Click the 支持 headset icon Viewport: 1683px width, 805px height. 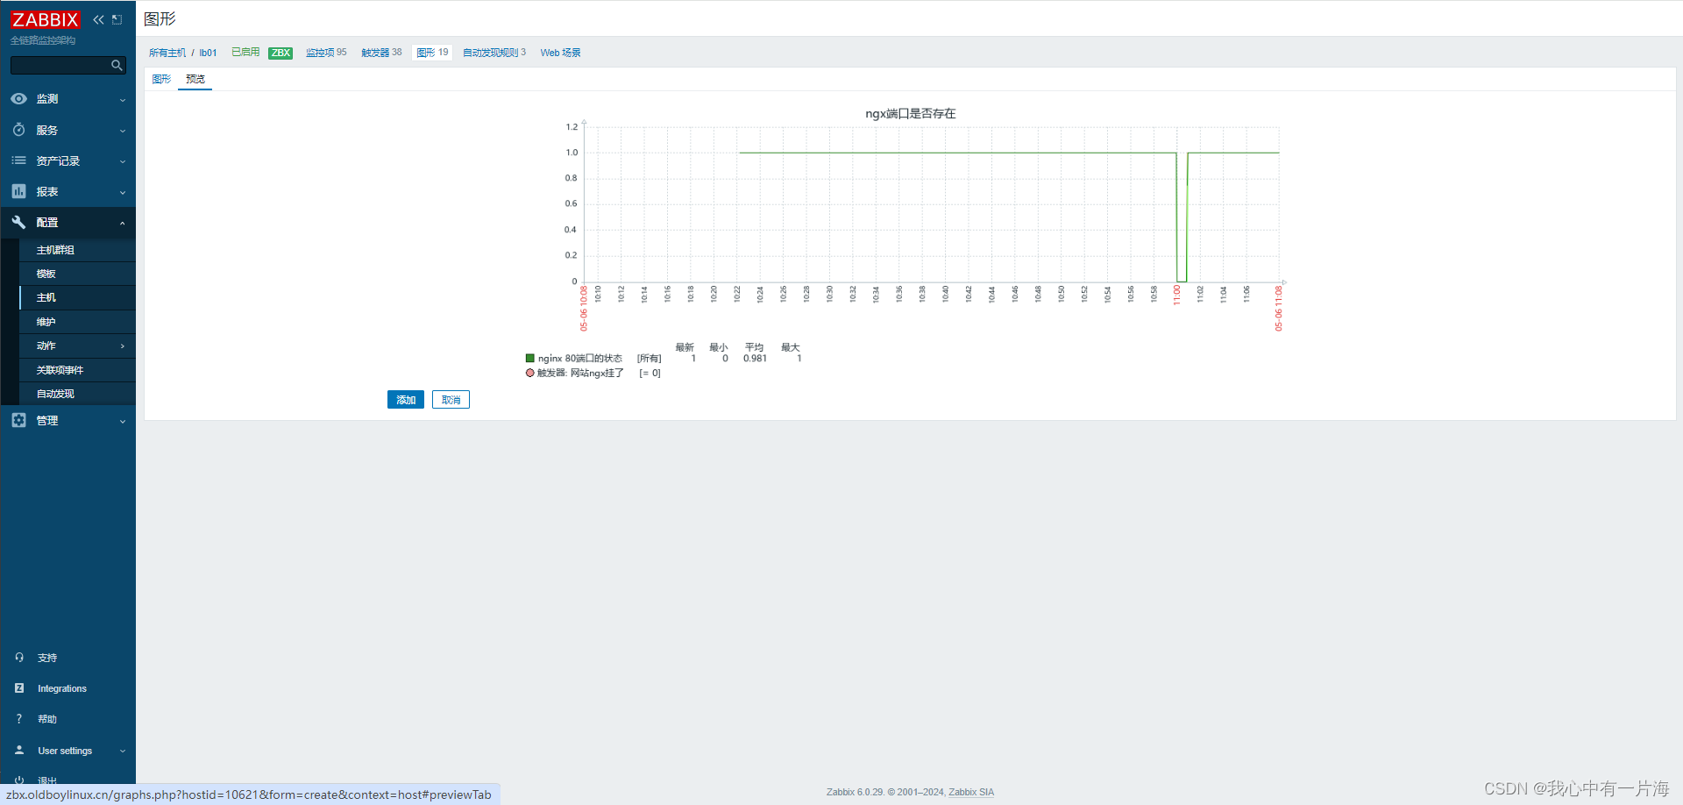[x=19, y=658]
